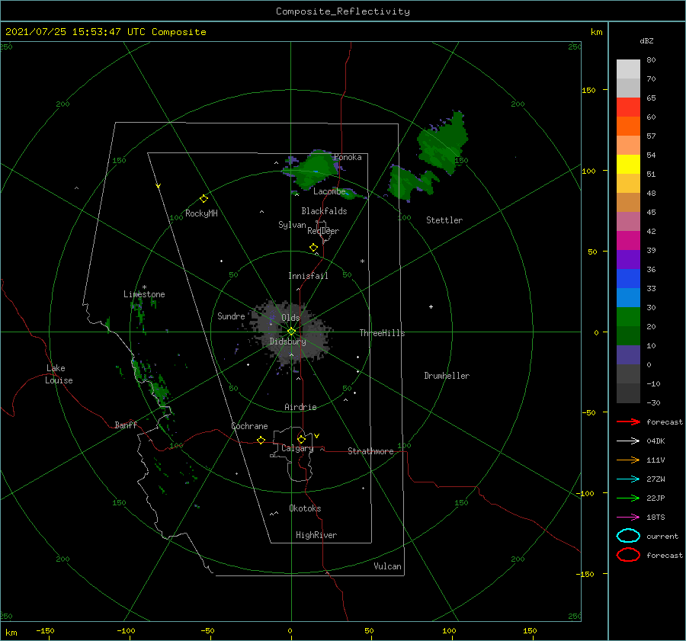Click the Okotoks label
Screen dimensions: 686x641
coord(305,508)
